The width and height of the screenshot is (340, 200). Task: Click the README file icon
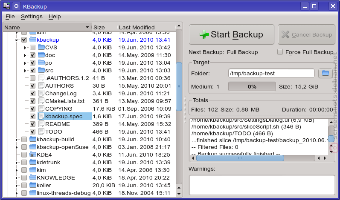pyautogui.click(x=41, y=124)
